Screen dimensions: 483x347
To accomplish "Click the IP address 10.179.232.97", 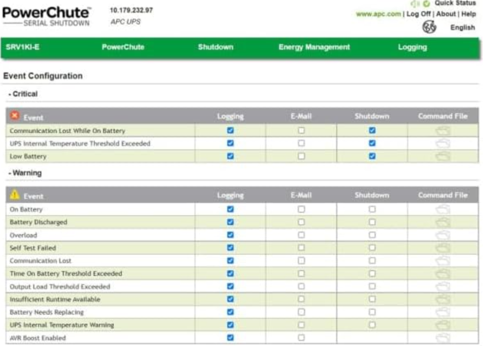I will point(131,10).
